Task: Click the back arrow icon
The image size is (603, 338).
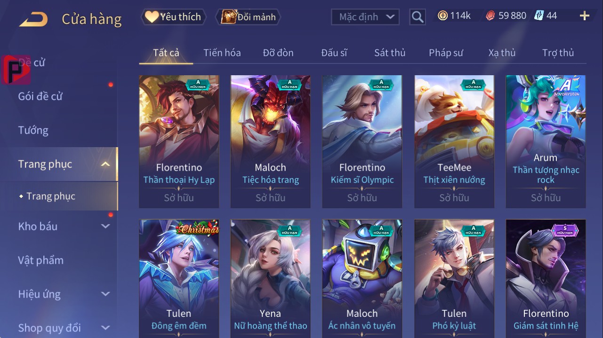Action: point(33,19)
